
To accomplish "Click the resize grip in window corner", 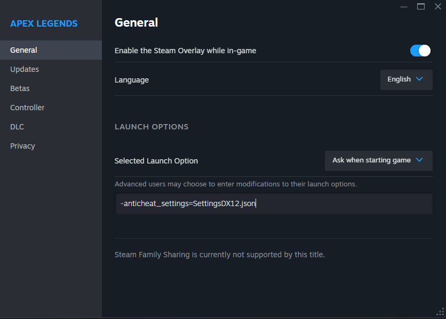I will tap(441, 313).
